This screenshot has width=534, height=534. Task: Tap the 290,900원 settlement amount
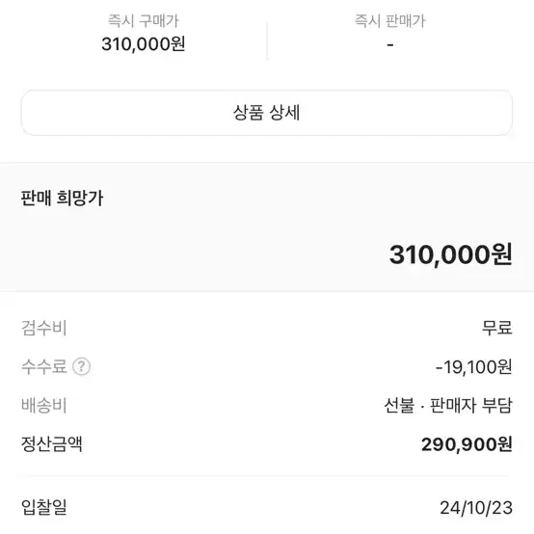tap(467, 444)
